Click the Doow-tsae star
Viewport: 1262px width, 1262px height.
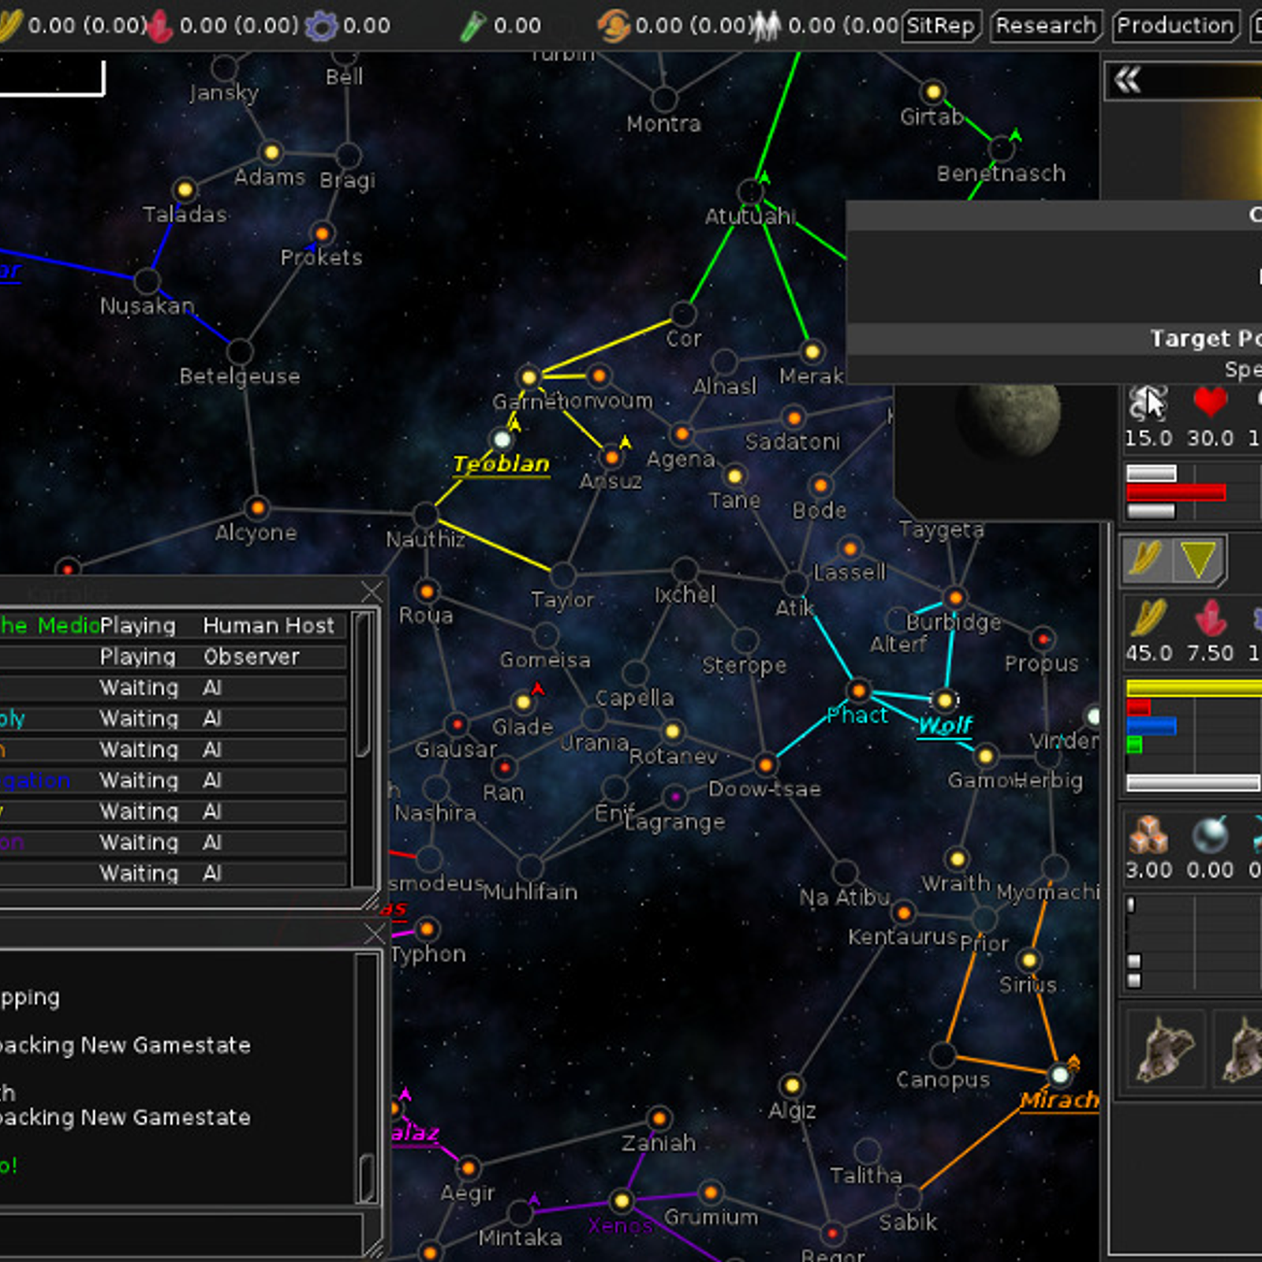[x=765, y=764]
